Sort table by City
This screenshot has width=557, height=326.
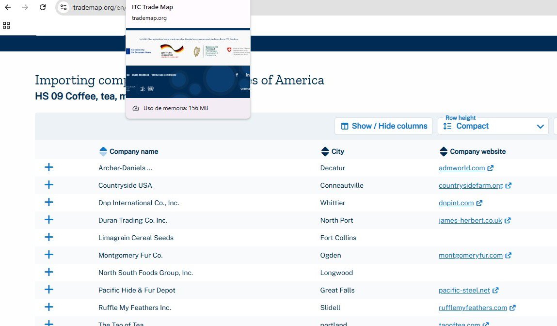[325, 151]
